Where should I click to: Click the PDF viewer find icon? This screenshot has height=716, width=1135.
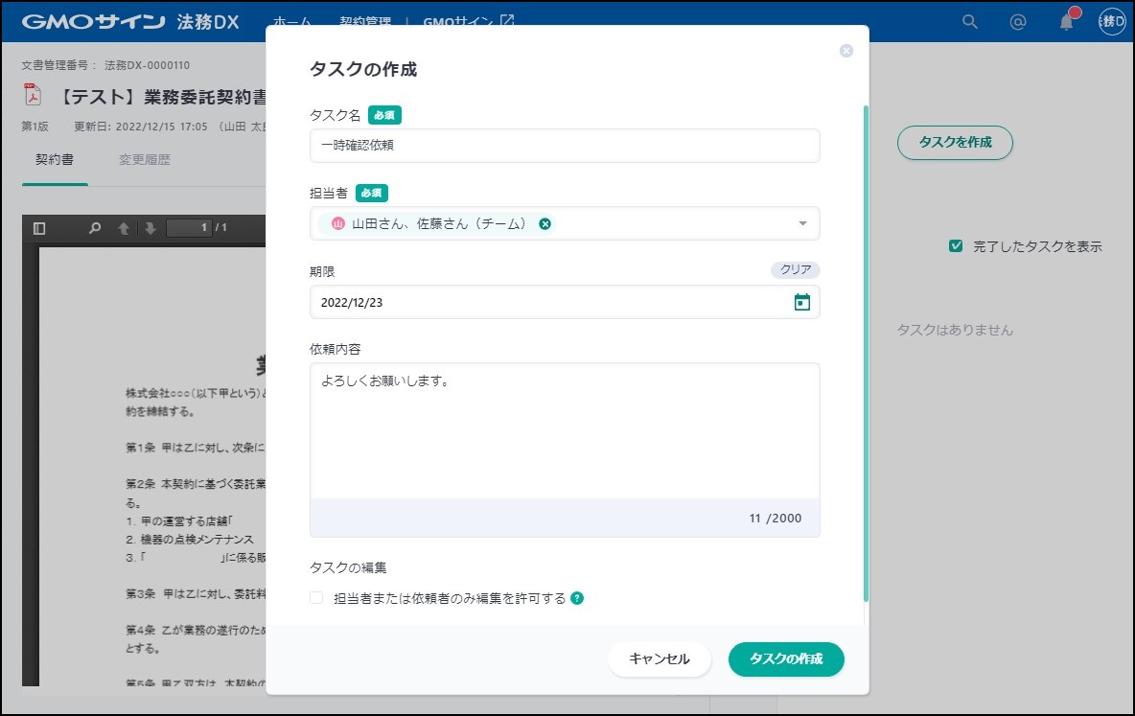click(94, 228)
